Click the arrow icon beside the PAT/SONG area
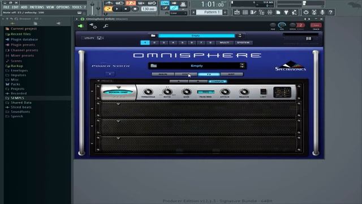The height and width of the screenshot is (204, 362). click(x=174, y=3)
